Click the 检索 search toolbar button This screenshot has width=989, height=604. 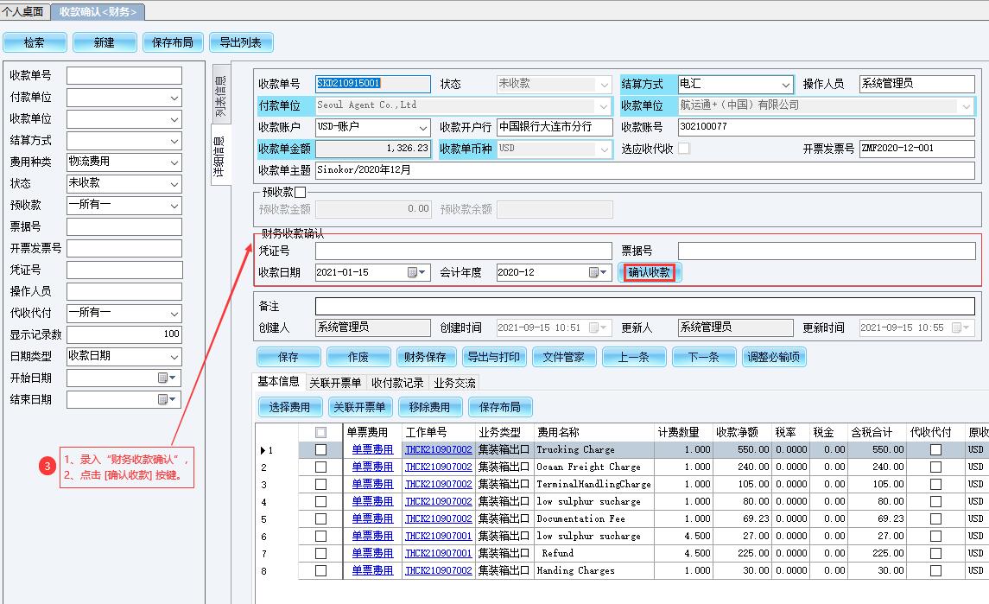pos(34,42)
